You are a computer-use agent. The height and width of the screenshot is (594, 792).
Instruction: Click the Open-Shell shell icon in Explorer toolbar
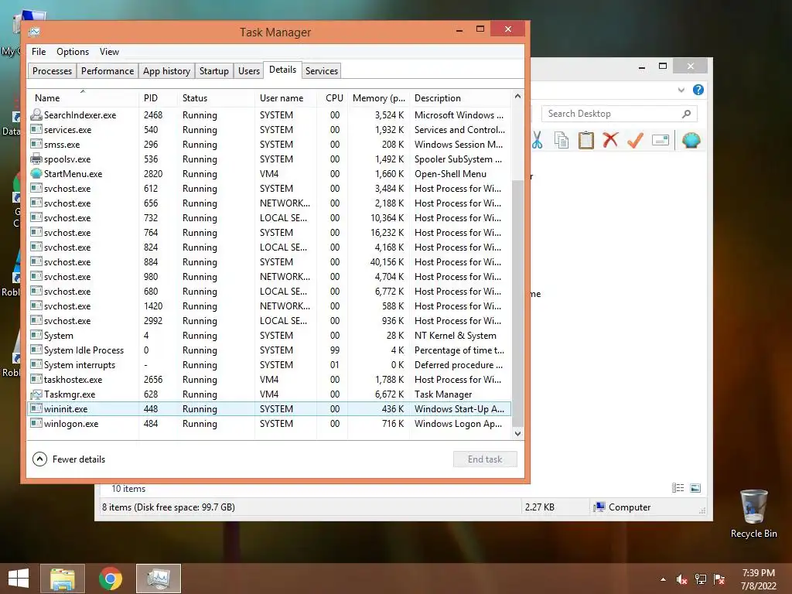click(691, 140)
